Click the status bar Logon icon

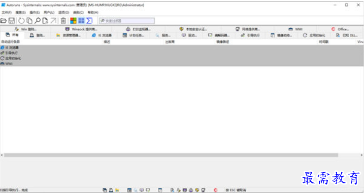tap(111, 190)
